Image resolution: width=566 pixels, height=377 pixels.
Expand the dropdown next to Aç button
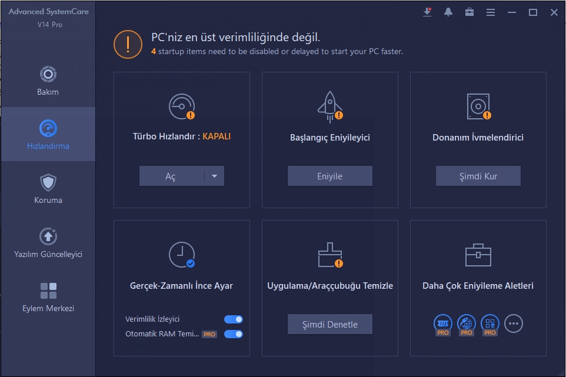tap(214, 175)
